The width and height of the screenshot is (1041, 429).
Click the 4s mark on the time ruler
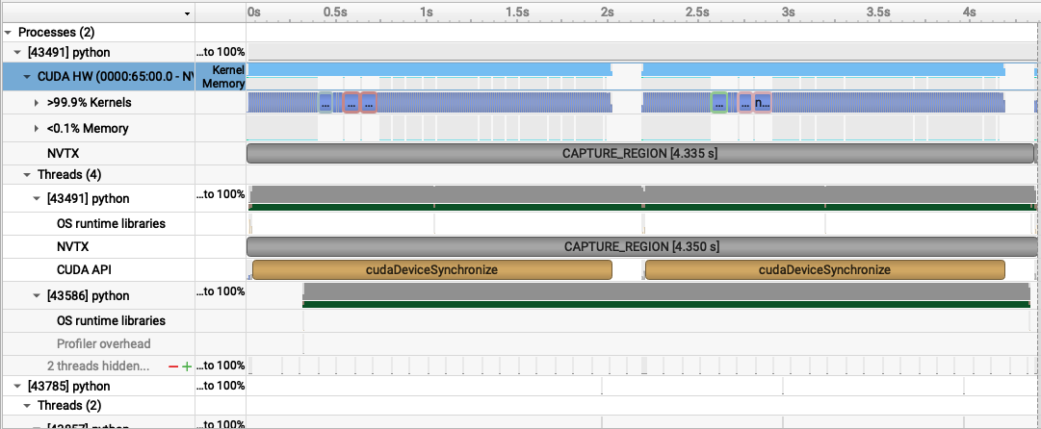[x=970, y=12]
